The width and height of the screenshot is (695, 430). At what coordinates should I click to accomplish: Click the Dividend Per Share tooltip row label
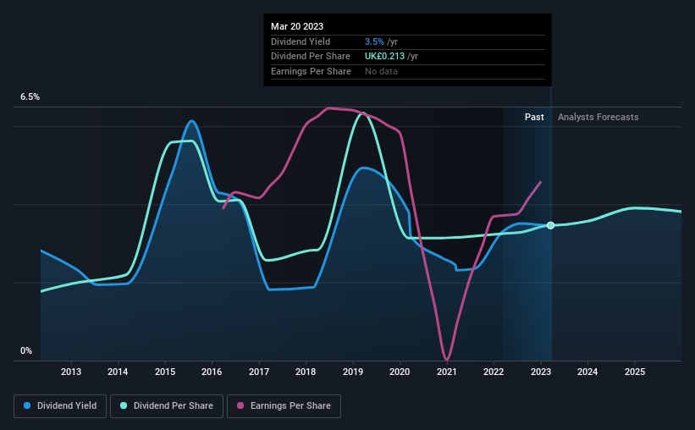click(x=311, y=57)
